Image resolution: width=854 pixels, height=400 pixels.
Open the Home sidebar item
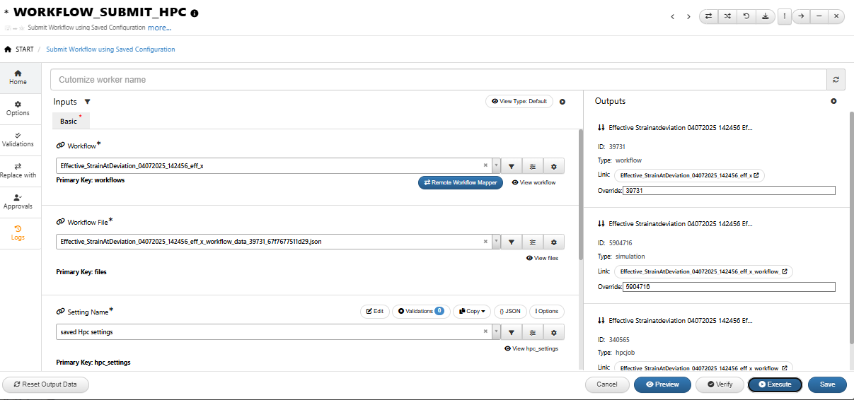(x=18, y=77)
